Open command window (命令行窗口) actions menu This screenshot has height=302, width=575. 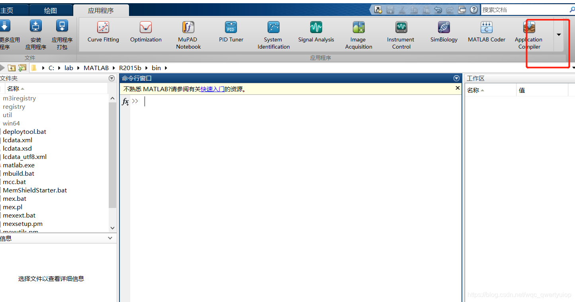(x=456, y=78)
